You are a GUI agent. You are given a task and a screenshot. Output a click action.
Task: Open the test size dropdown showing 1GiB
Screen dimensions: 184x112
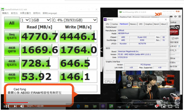(x=41, y=20)
